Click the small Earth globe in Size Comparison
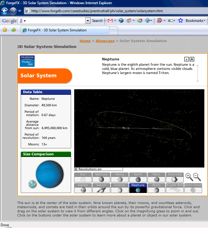Image resolution: width=208 pixels, height=228 pixels. [33, 184]
